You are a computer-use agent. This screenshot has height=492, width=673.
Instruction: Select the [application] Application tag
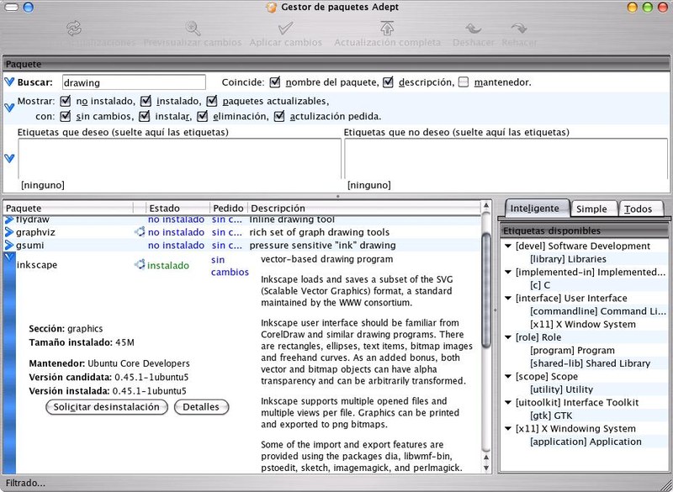(586, 442)
